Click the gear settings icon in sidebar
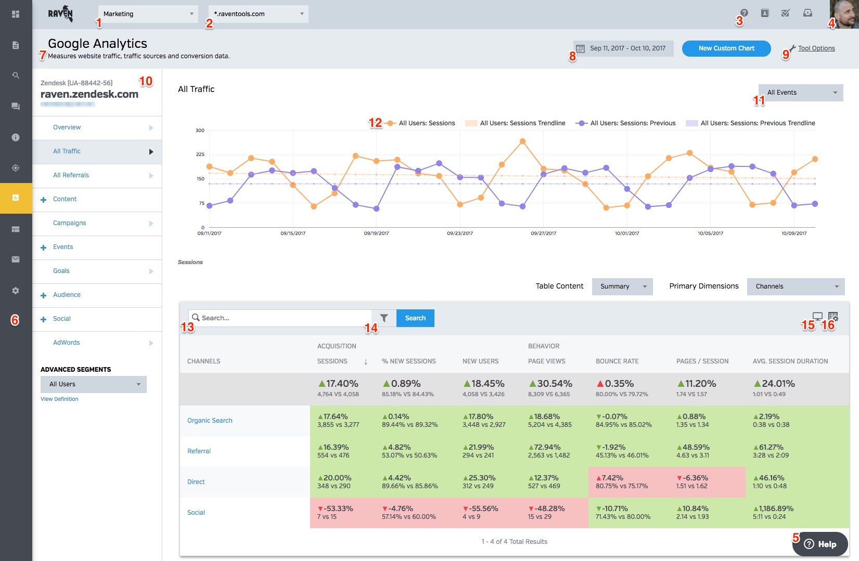 pos(16,291)
